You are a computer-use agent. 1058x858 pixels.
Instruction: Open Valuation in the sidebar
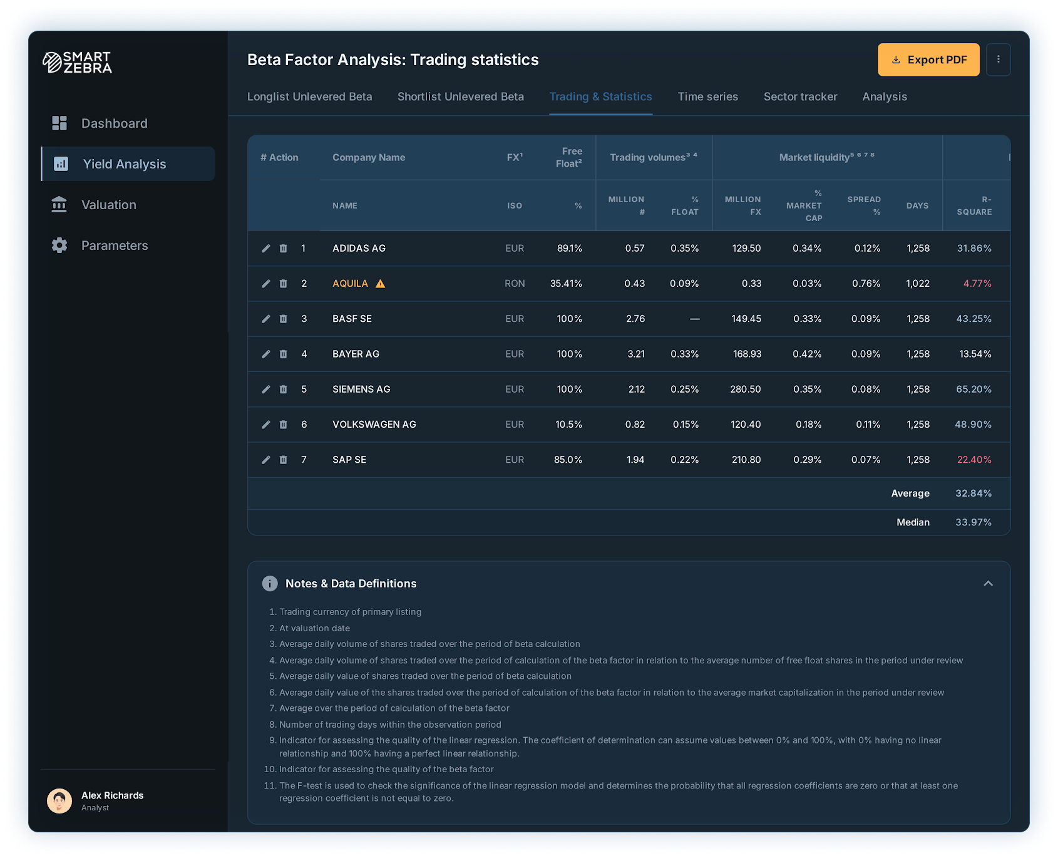click(x=128, y=205)
